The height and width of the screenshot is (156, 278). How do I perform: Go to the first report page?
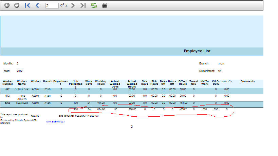[x=27, y=5]
